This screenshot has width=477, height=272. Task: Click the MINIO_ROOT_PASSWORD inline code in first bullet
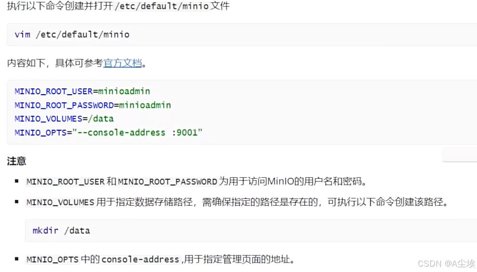point(167,182)
